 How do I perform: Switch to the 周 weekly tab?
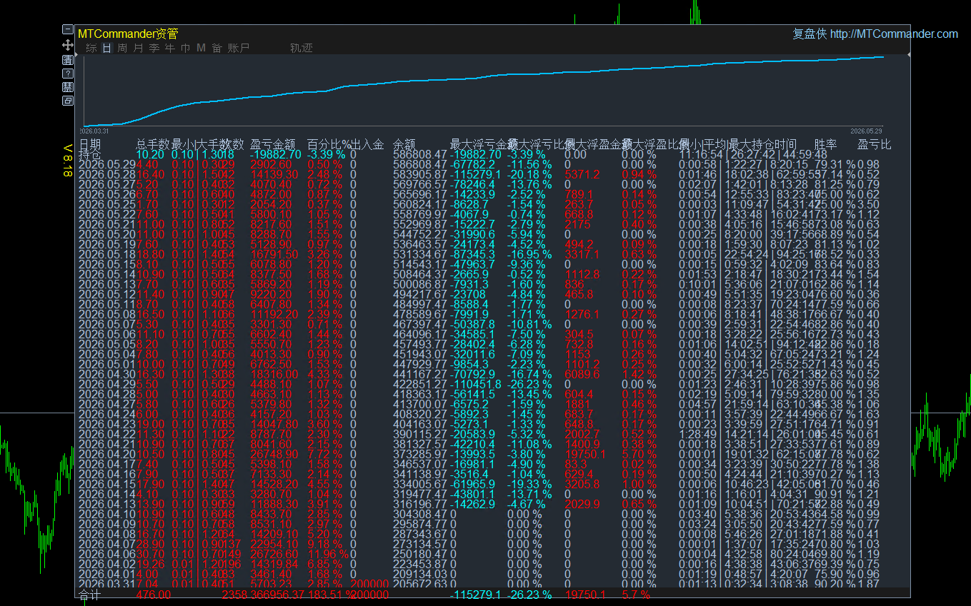pos(123,48)
